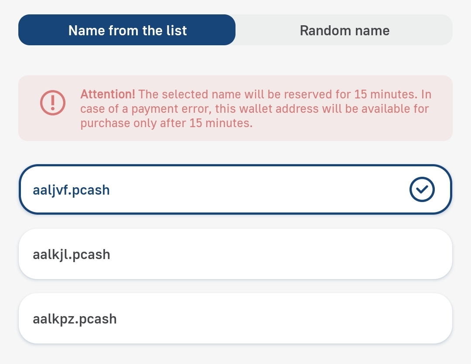Select the aaljvf.pcash name option
471x364 pixels.
tap(235, 189)
